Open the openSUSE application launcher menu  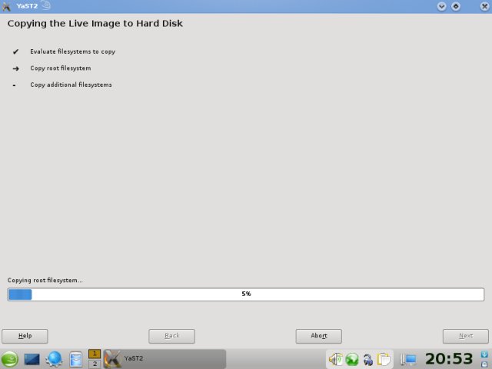pos(9,359)
